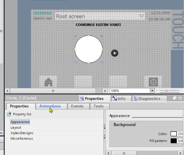Viewport: 184px width, 155px height.
Task: Select Layout in property list
Action: tap(16, 127)
